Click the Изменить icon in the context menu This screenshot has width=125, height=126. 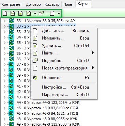click(x=35, y=38)
